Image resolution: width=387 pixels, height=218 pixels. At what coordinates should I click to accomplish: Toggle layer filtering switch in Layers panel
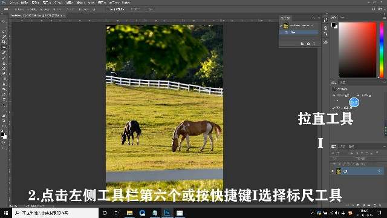(377, 153)
